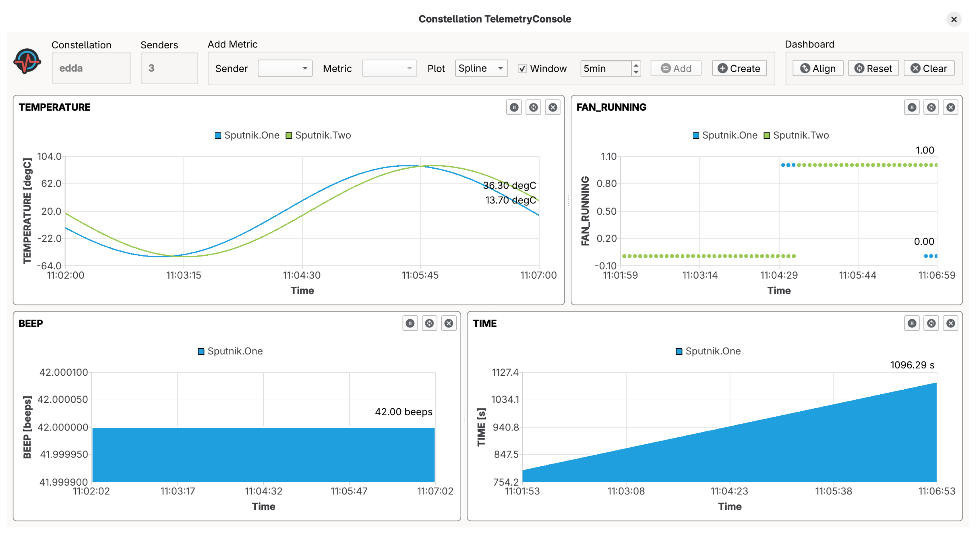Increase the 5min window duration
976x534 pixels.
pos(636,65)
